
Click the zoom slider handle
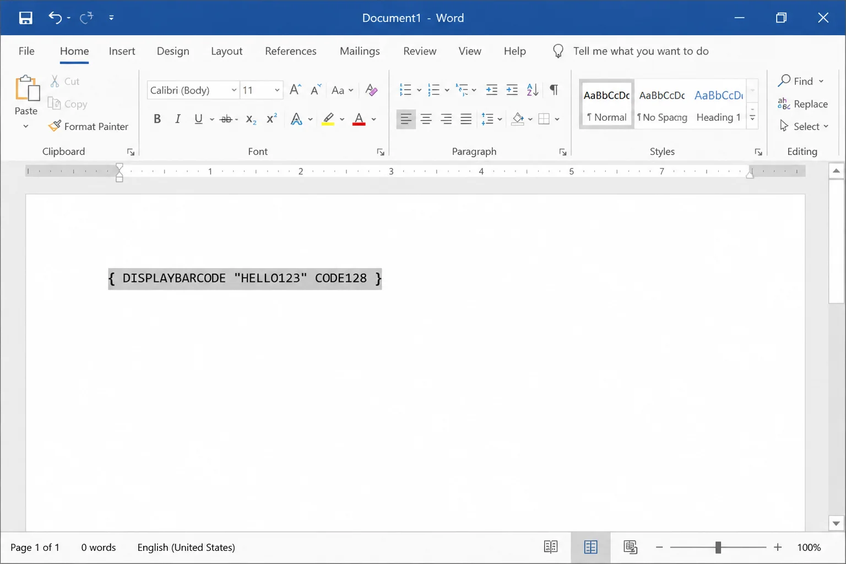718,547
